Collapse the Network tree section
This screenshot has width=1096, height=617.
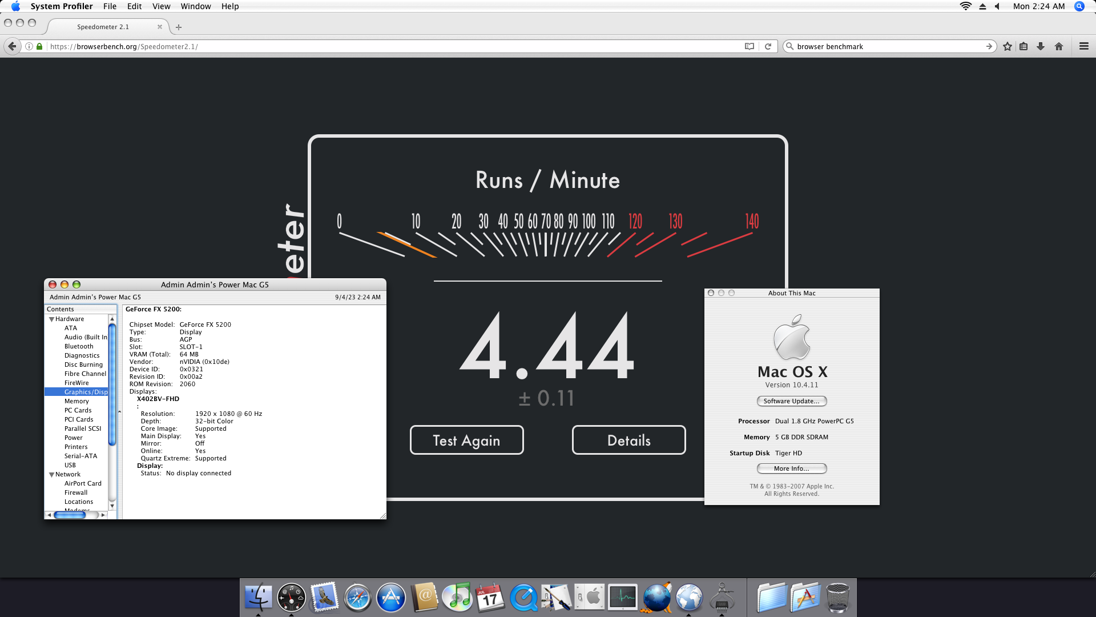pos(52,475)
